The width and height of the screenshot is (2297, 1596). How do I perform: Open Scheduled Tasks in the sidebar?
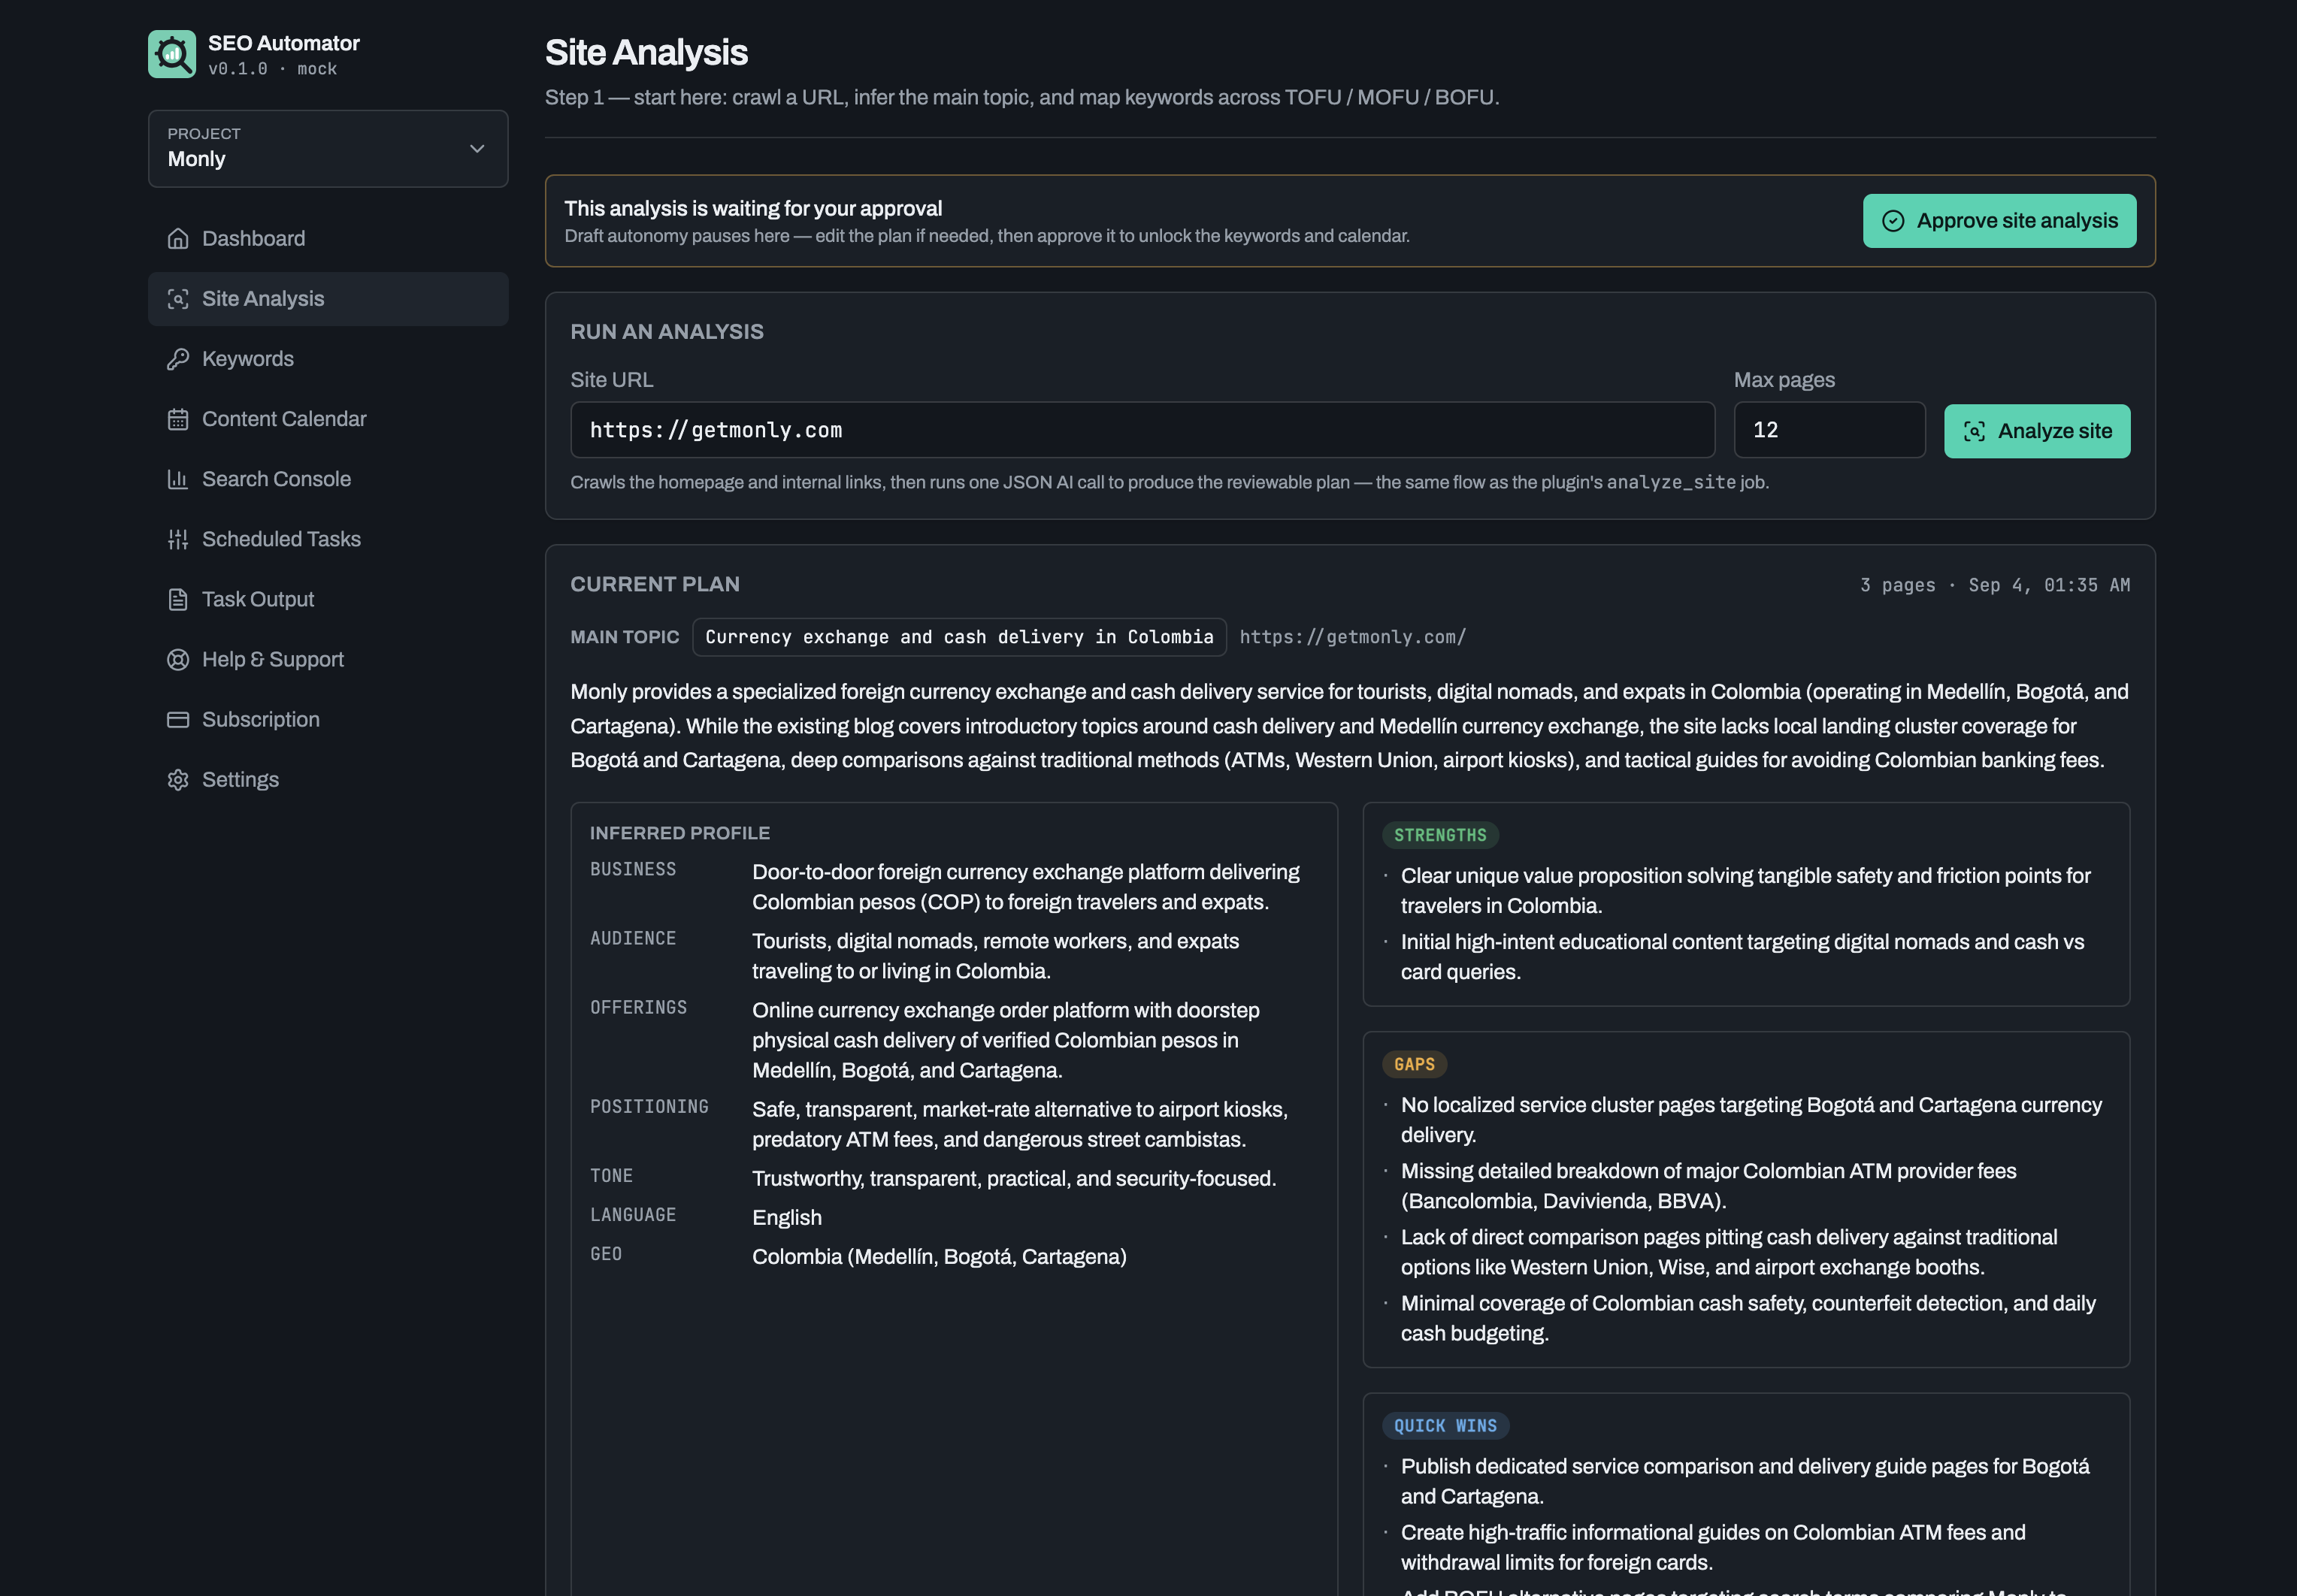(x=328, y=539)
